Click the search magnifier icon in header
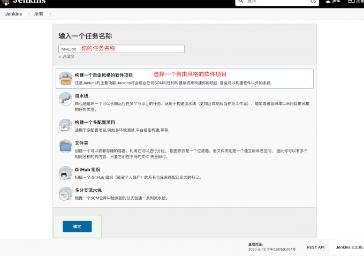 (x=241, y=1)
